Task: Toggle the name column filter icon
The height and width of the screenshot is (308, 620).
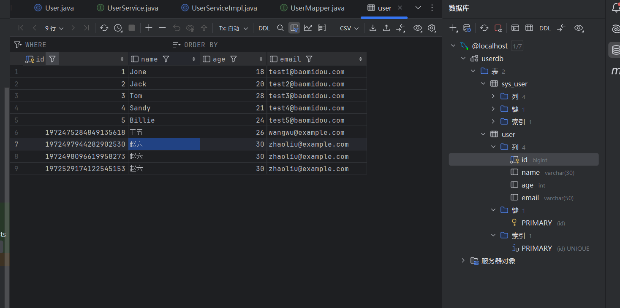Action: click(166, 59)
